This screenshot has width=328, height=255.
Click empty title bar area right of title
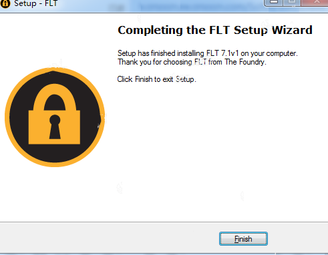[x=160, y=5]
